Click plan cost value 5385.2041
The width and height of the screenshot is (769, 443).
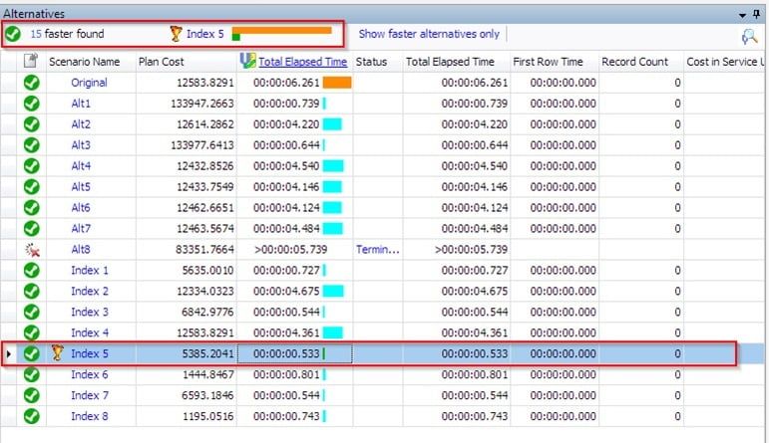(207, 353)
